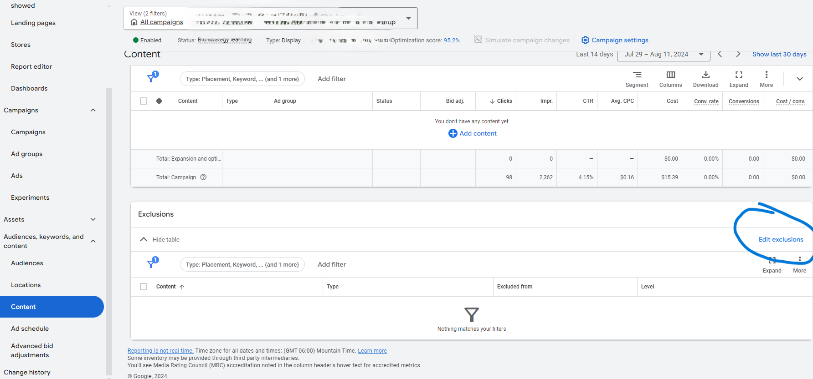This screenshot has height=379, width=813.
Task: Open the Columns editor icon
Action: 670,79
